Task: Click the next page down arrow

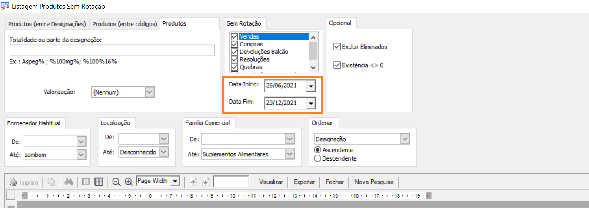Action: tap(206, 182)
